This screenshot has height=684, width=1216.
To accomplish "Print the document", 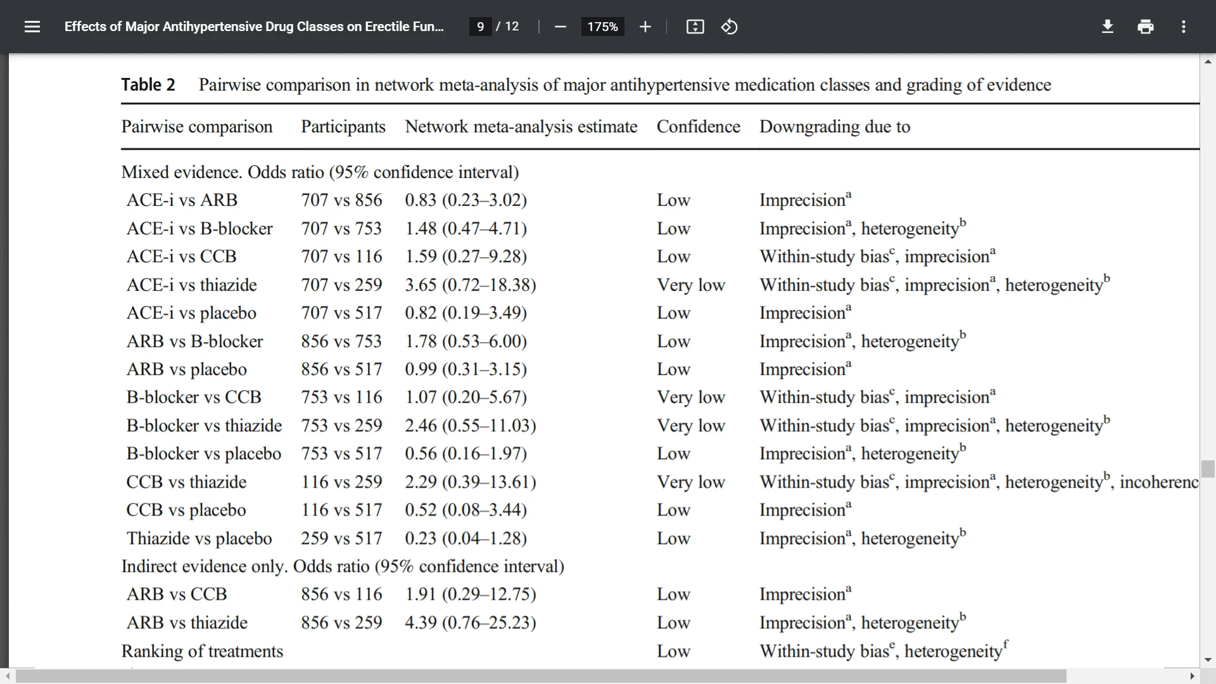I will pos(1146,27).
